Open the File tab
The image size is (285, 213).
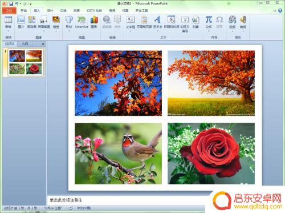9,11
